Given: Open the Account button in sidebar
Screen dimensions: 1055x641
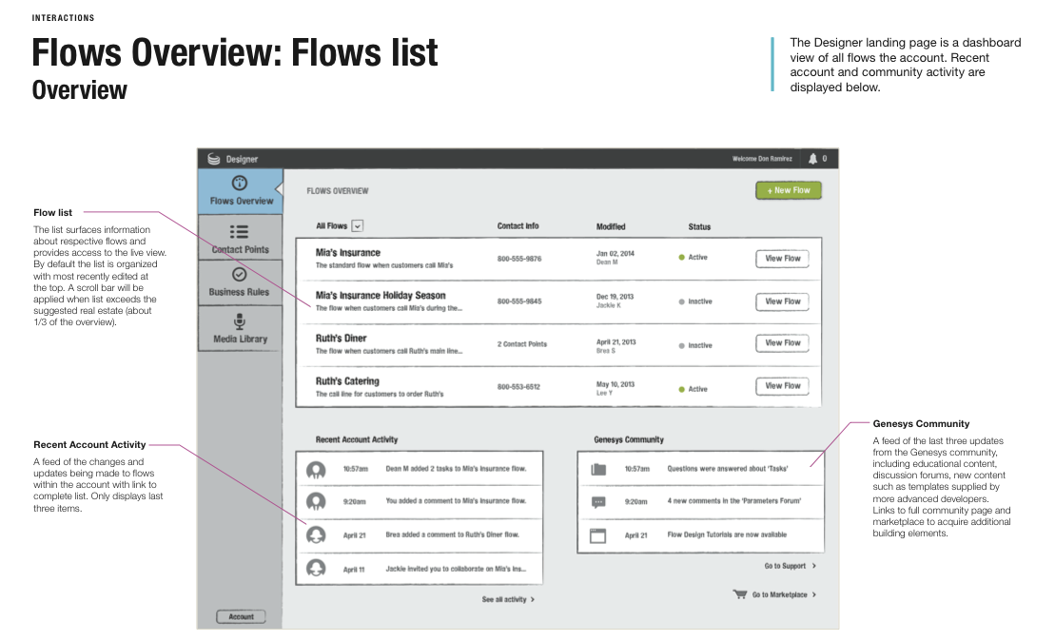Looking at the screenshot, I should point(241,617).
